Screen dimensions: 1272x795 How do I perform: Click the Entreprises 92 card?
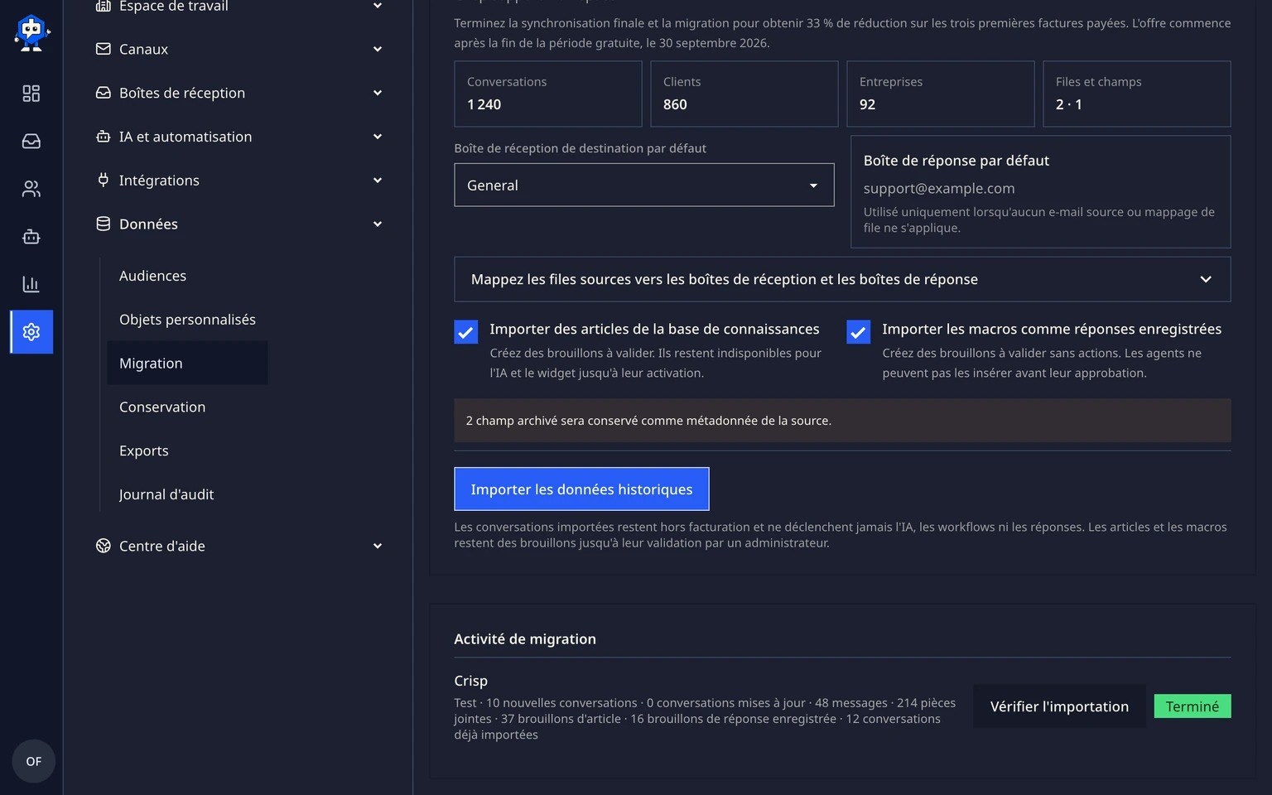coord(941,94)
